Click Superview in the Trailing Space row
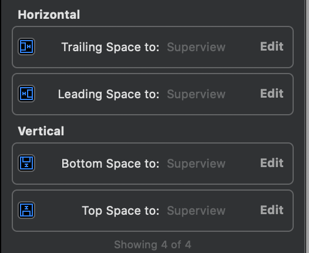 point(196,47)
